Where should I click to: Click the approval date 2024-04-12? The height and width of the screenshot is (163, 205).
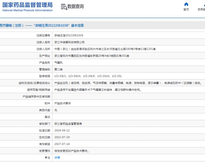click(x=62, y=131)
